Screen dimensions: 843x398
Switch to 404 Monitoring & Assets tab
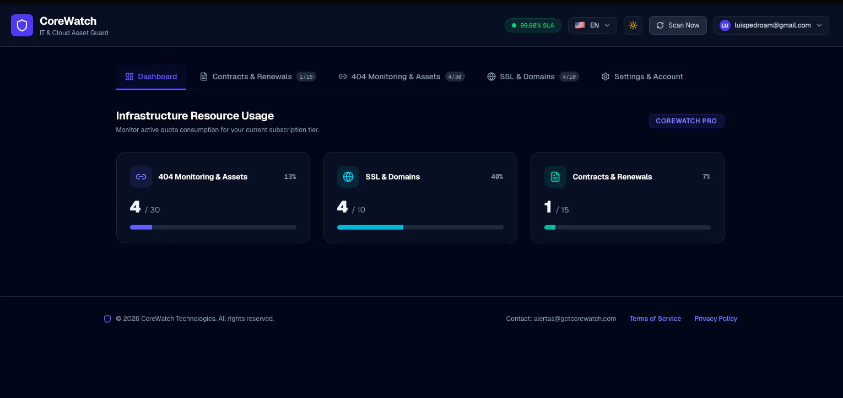coord(401,77)
